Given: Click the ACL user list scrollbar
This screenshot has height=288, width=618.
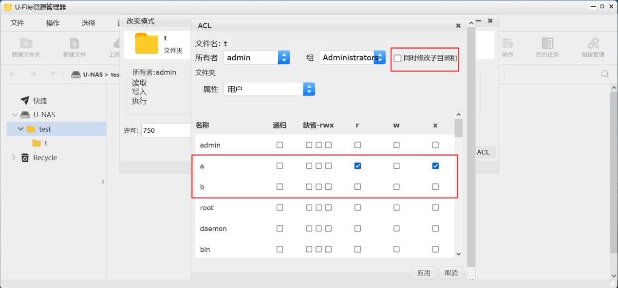Looking at the screenshot, I should click(458, 128).
